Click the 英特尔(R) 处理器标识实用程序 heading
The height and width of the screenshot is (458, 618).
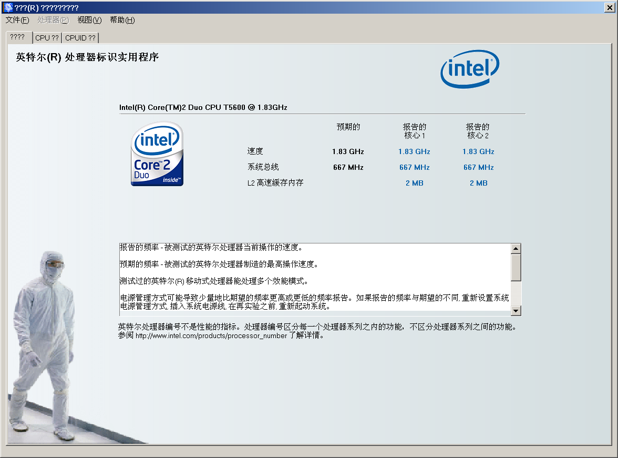coord(87,57)
